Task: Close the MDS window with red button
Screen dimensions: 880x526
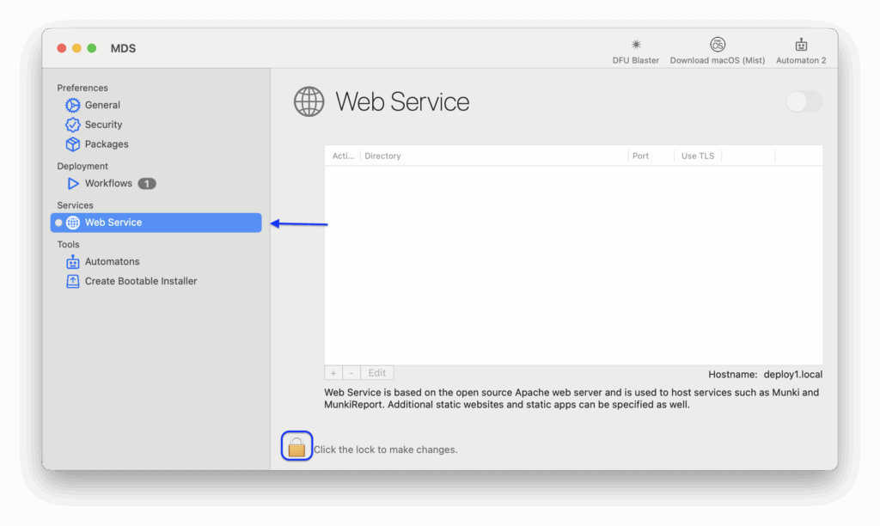Action: [62, 48]
